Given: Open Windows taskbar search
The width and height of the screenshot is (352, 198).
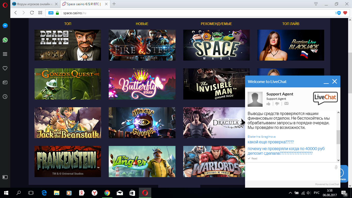Looking at the screenshot, I should click(19, 193).
